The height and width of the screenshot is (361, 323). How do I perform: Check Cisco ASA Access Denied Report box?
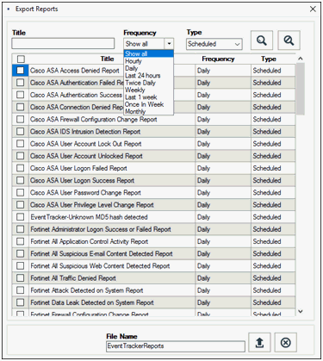(20, 71)
